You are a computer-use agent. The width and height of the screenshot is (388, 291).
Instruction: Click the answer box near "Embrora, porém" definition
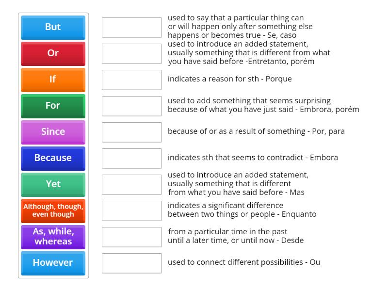pyautogui.click(x=131, y=105)
